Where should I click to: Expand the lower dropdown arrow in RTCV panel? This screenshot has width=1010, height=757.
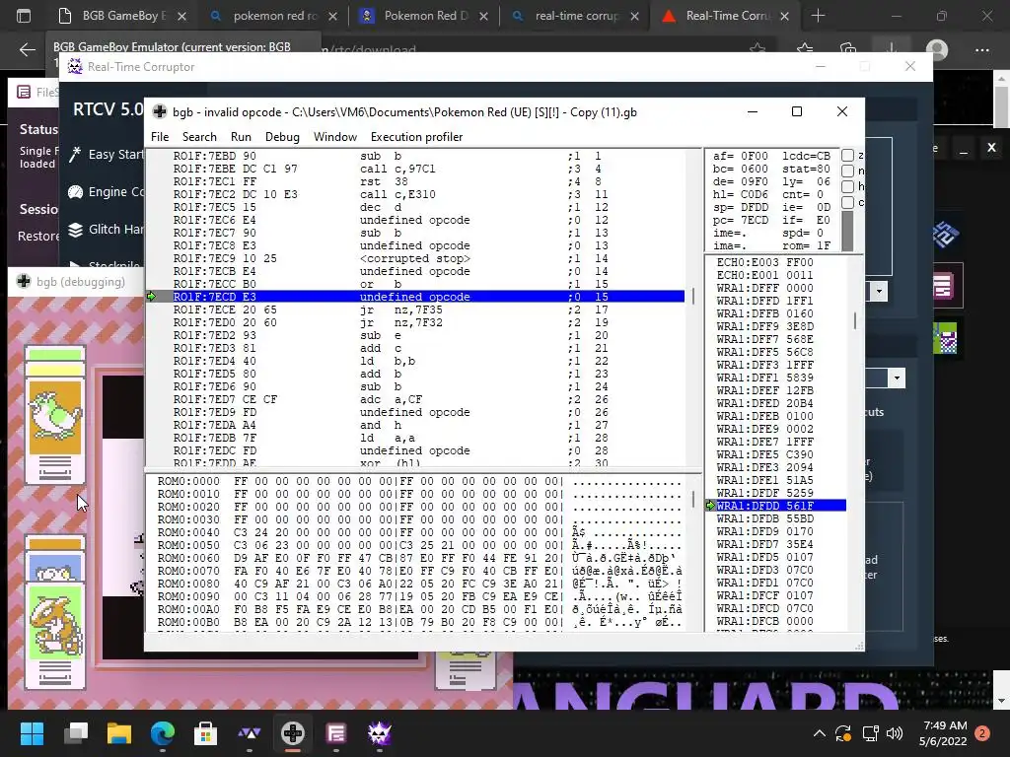[897, 378]
